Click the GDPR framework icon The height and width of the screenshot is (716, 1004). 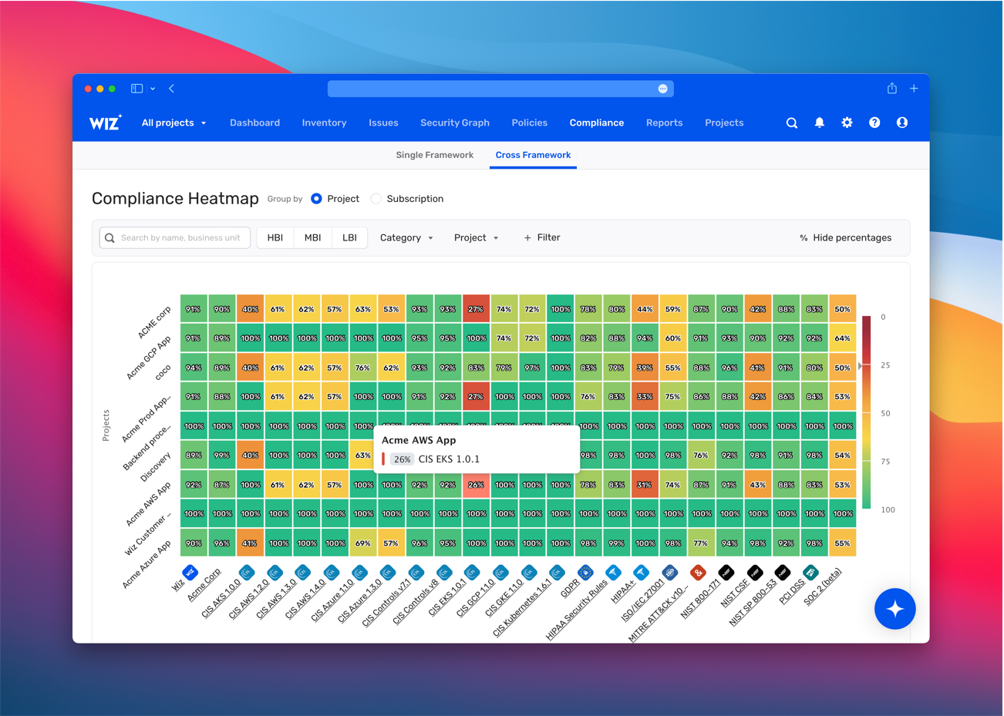tap(585, 573)
